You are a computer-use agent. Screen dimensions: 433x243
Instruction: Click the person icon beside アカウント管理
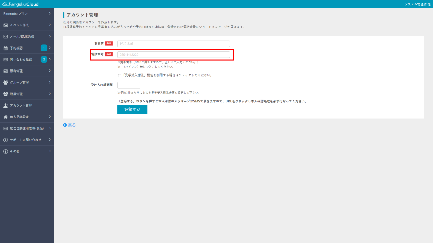coord(5,105)
